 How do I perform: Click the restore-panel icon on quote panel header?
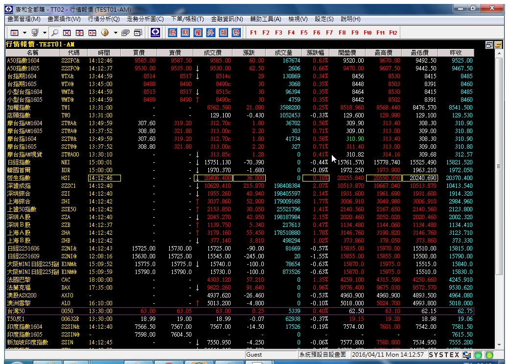pyautogui.click(x=489, y=45)
